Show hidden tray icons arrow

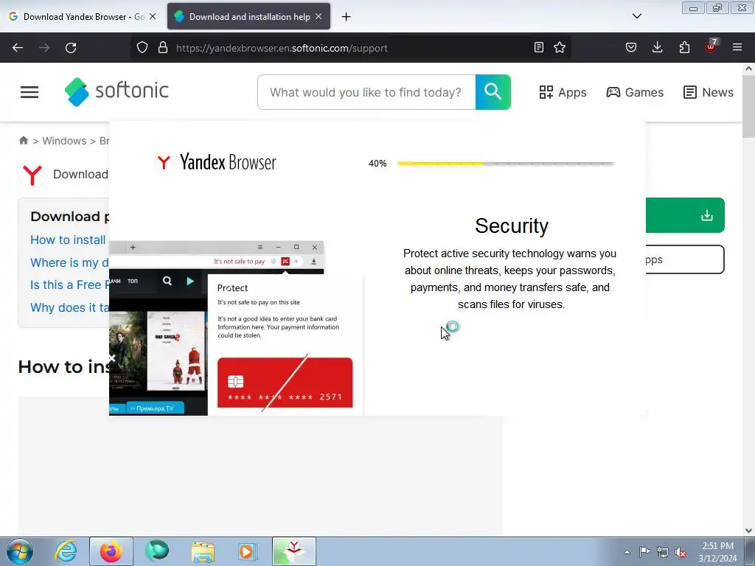tap(627, 552)
